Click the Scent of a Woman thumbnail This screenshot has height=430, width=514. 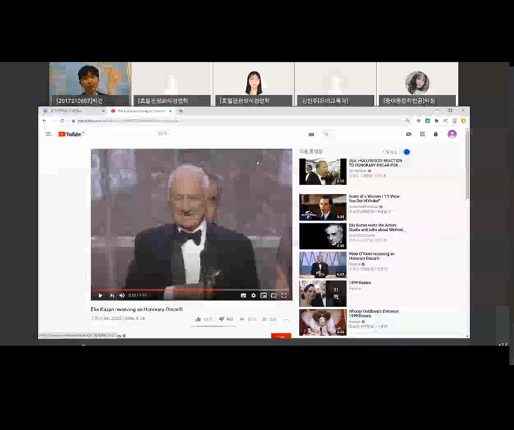coord(323,208)
